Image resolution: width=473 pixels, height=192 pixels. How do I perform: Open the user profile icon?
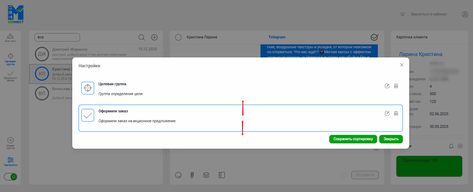click(465, 14)
